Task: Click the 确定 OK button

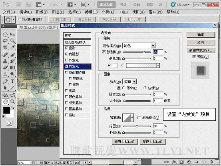Action: 201,35
